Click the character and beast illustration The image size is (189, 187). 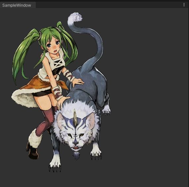(61, 92)
